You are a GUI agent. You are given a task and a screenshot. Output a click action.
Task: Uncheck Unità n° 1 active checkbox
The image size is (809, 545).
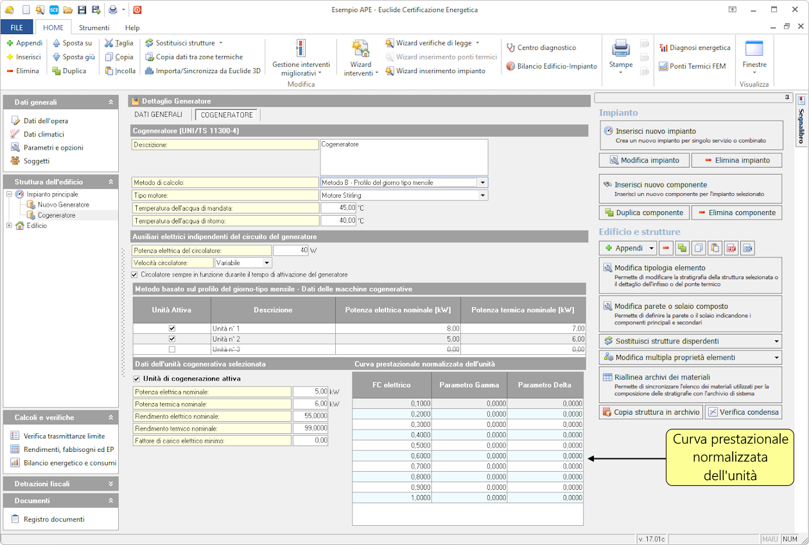(171, 329)
